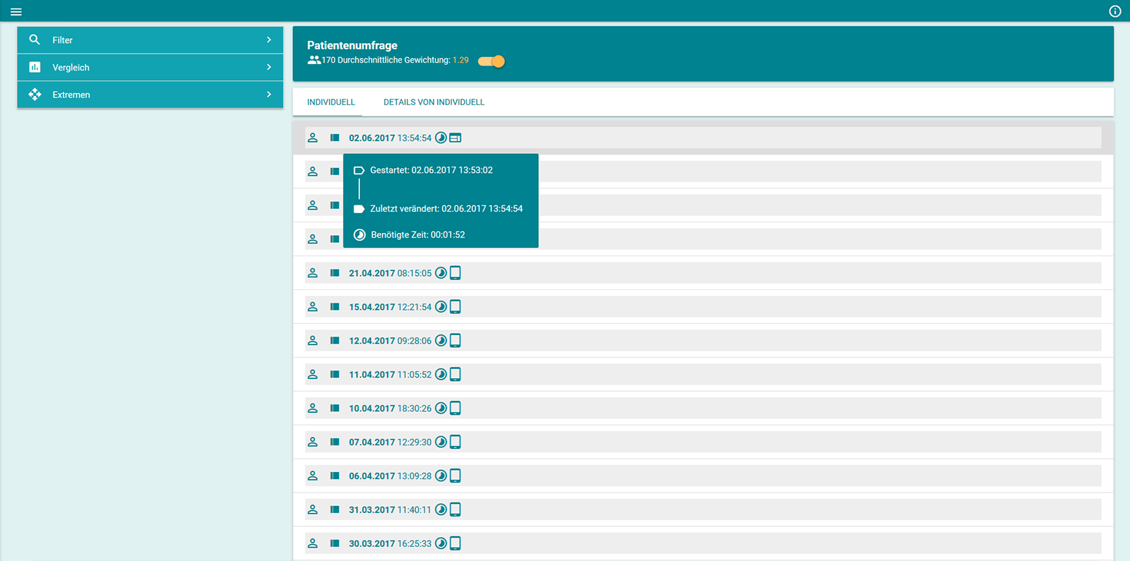The image size is (1130, 561).
Task: Toggle the weighting switch in Patientenumfrage header
Action: point(492,61)
